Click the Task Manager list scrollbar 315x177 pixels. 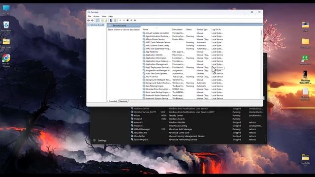pos(266,139)
